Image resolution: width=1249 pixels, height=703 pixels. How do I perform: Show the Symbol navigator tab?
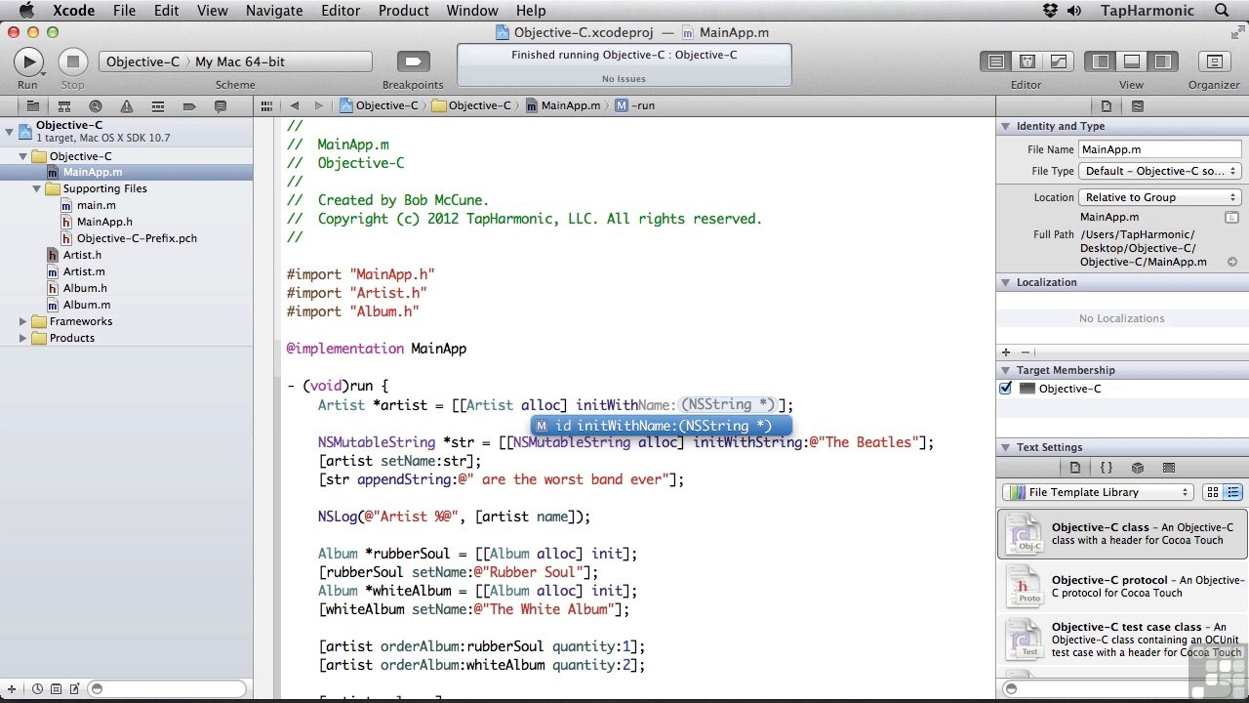pos(63,105)
